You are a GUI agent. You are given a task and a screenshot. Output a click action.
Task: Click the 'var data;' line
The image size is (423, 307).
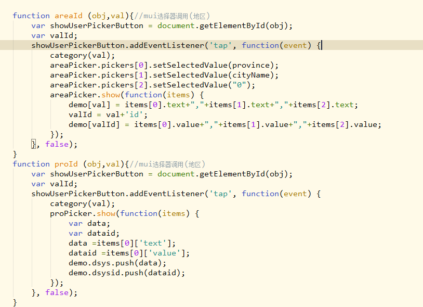click(x=89, y=223)
